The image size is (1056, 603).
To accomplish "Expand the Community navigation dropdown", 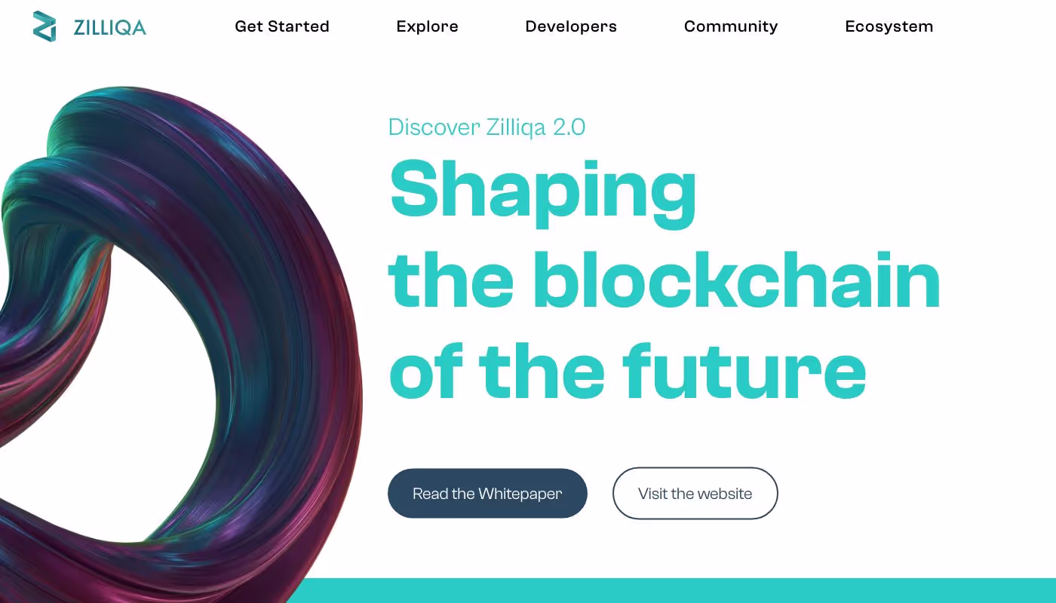I will (730, 26).
